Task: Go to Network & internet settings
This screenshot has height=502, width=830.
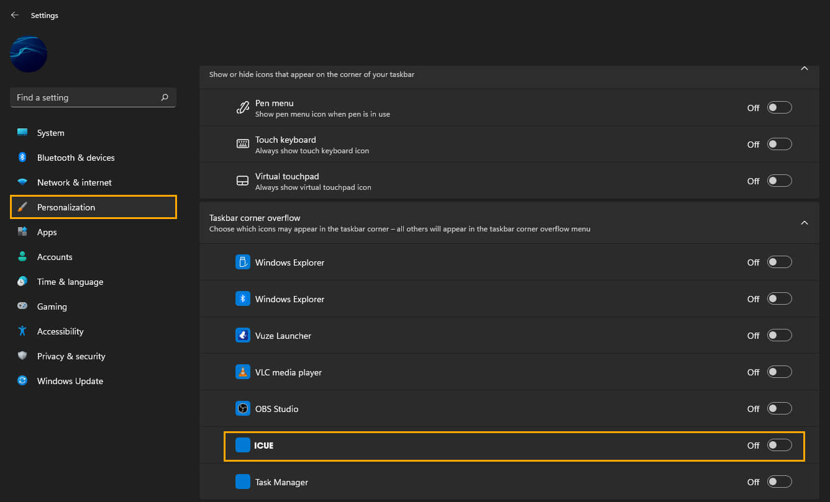Action: pos(75,182)
